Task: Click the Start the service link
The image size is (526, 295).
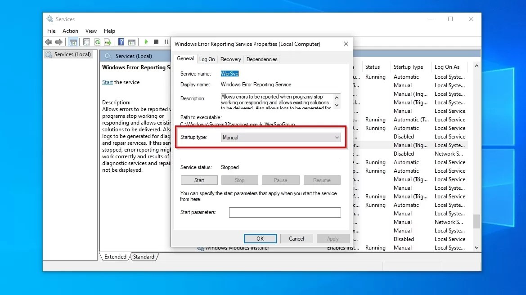Action: 107,82
